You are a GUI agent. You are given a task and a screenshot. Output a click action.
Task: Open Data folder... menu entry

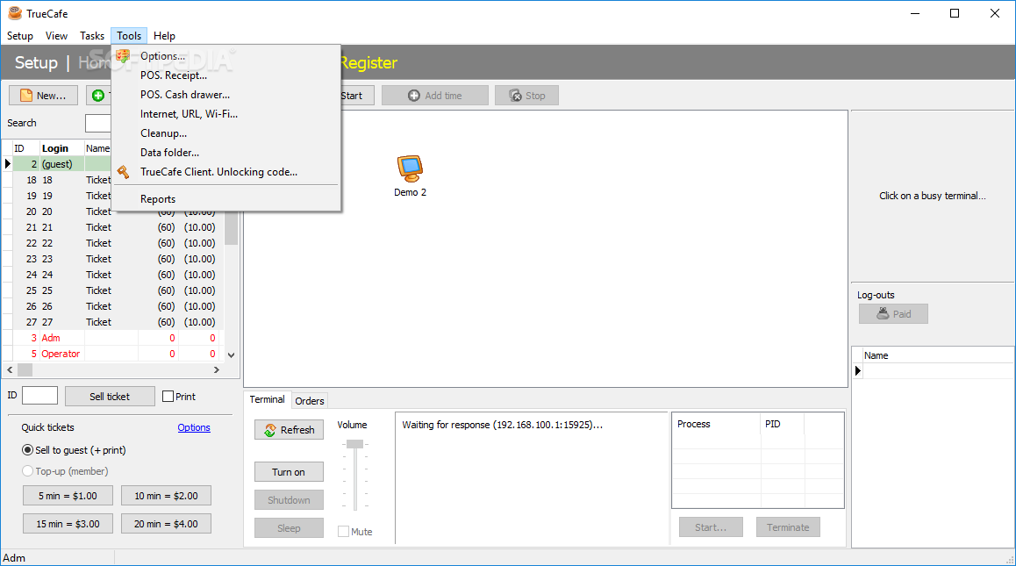tap(226, 153)
